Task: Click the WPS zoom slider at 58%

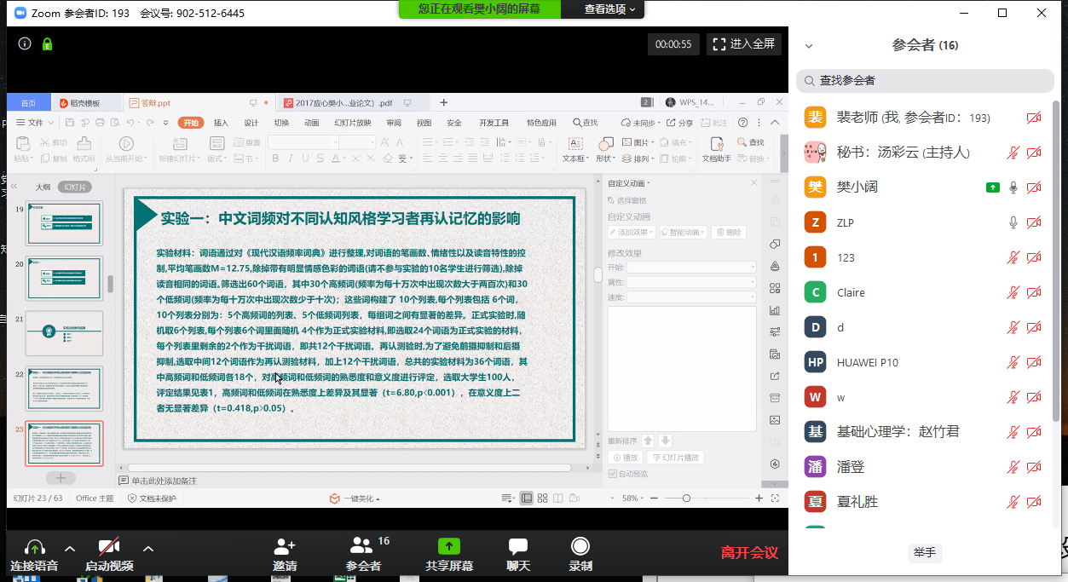Action: tap(688, 498)
